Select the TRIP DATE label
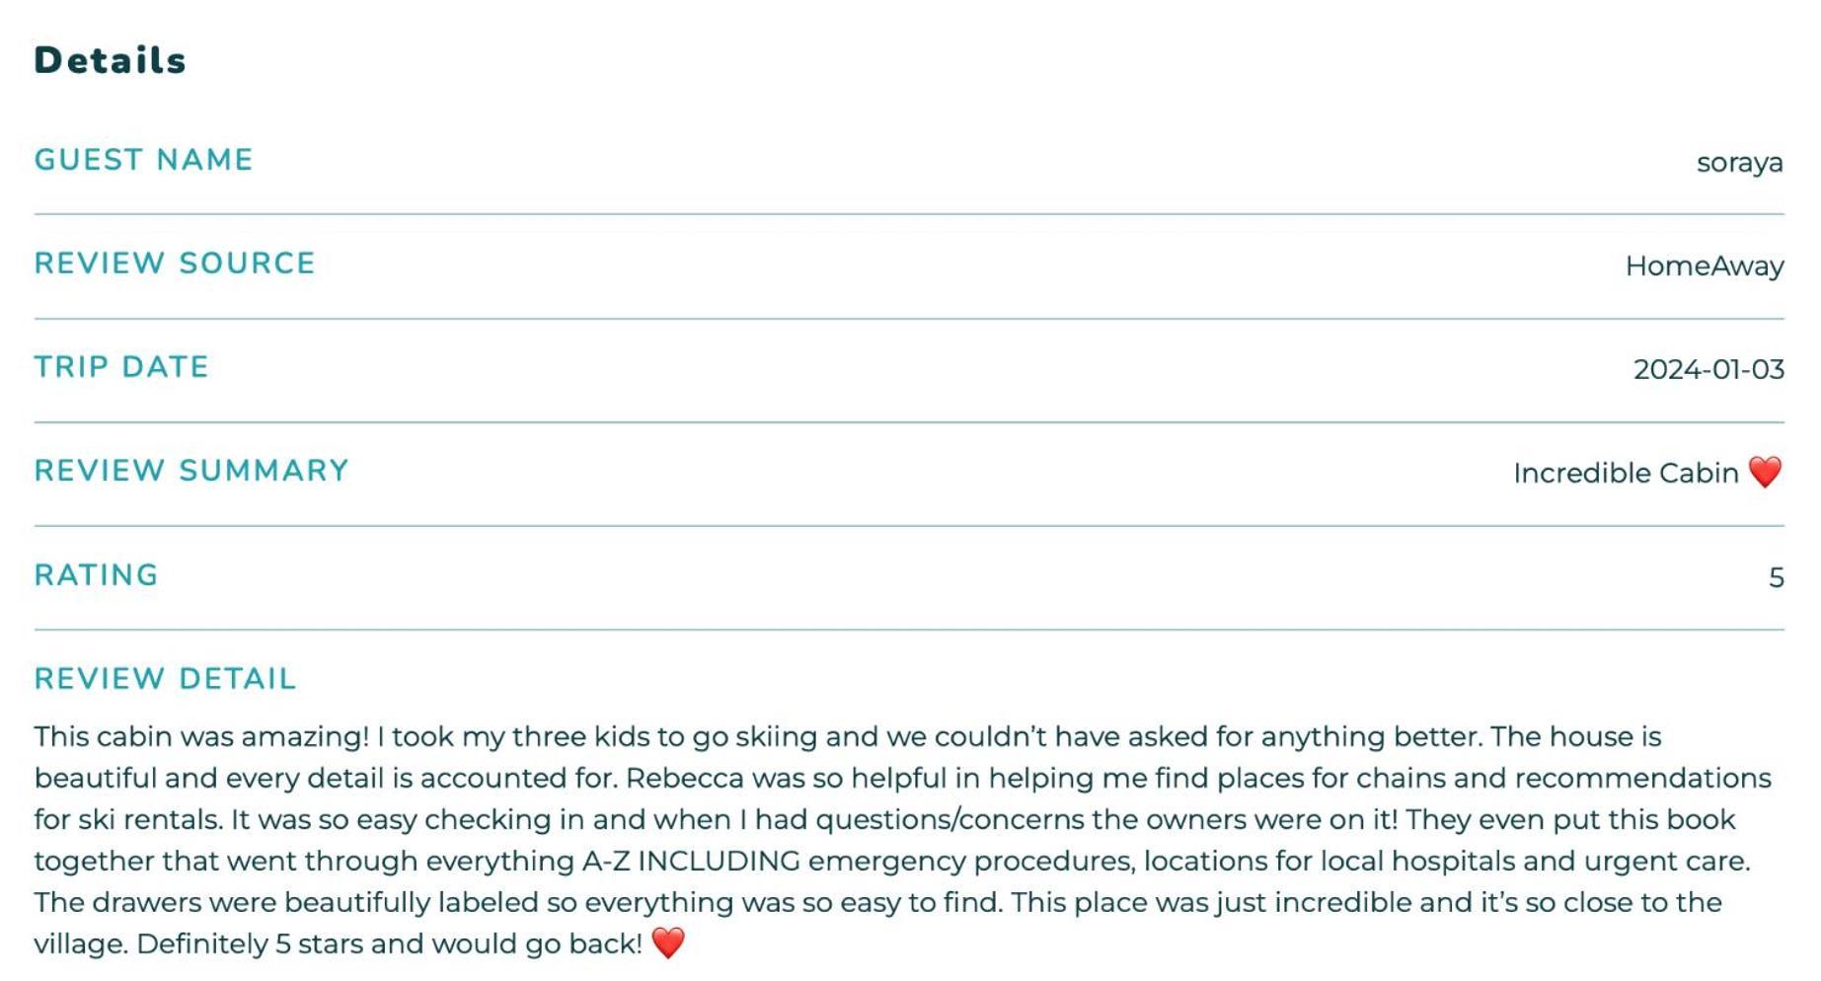The width and height of the screenshot is (1821, 981). [121, 367]
